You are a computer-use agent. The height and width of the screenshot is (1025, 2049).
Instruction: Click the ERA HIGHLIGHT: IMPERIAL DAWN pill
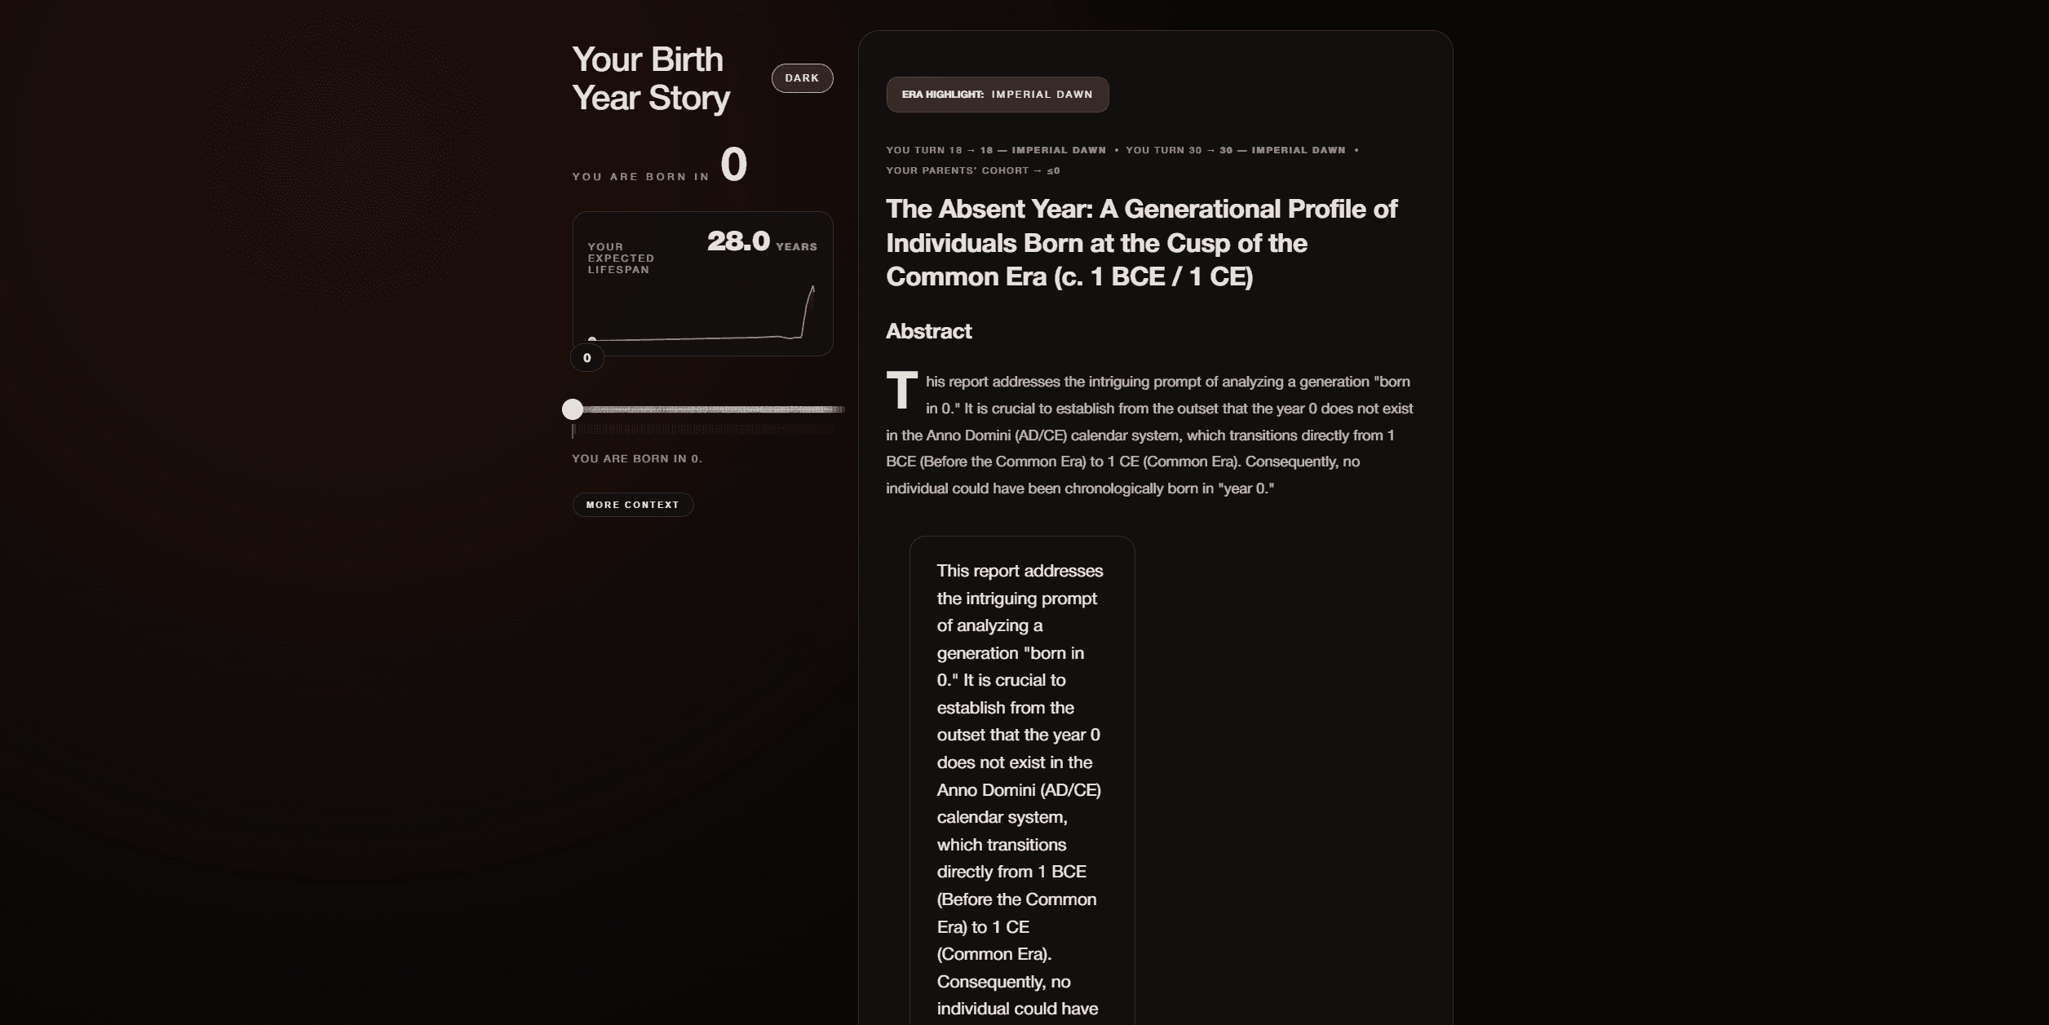click(x=997, y=94)
